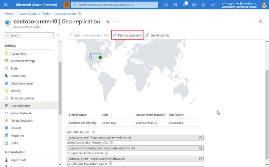Click the sidebar Search field
The image size is (269, 167).
29,35
